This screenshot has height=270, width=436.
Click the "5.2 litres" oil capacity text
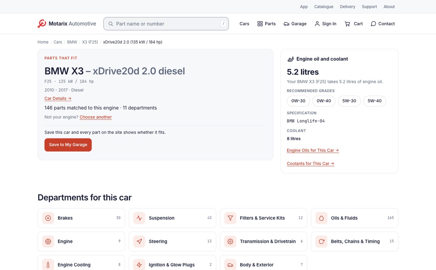pyautogui.click(x=303, y=72)
